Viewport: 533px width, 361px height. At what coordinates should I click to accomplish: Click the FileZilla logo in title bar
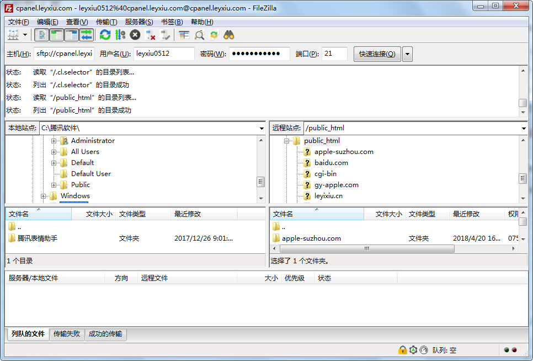point(9,8)
